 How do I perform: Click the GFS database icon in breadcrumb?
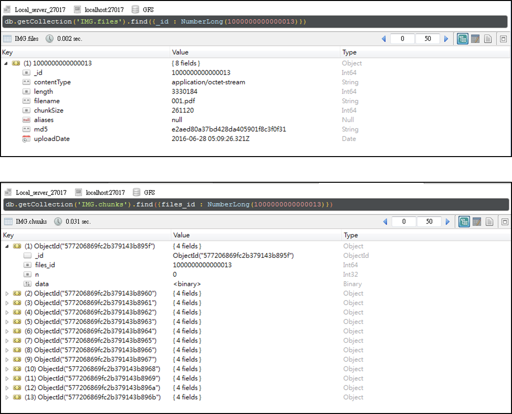(136, 9)
